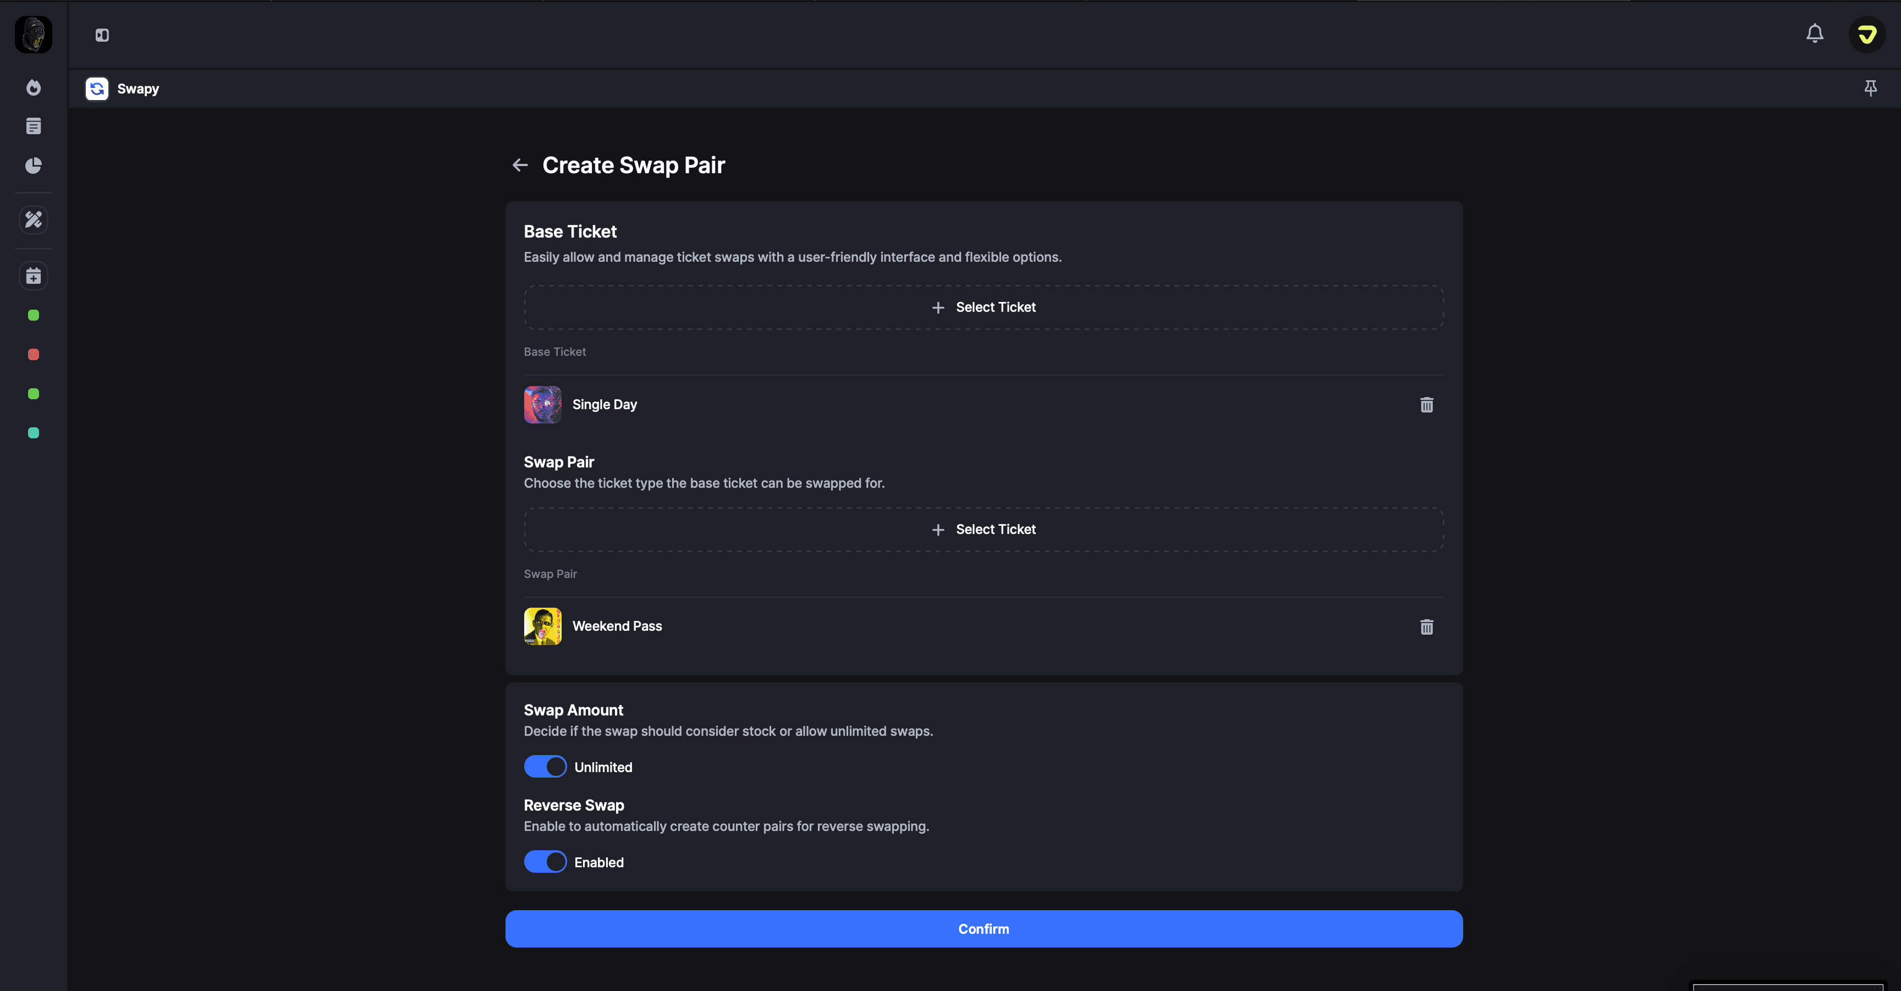Select the red square sidebar item
The height and width of the screenshot is (991, 1901).
click(33, 355)
